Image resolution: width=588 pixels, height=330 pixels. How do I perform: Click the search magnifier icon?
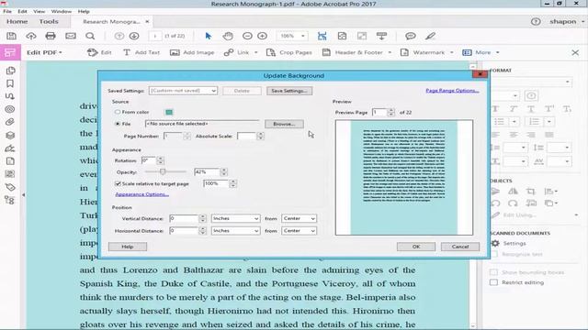click(90, 36)
